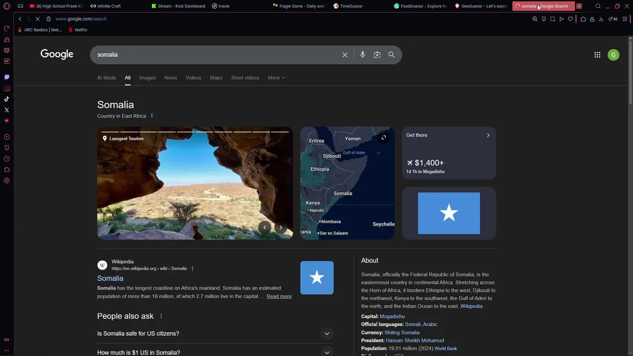Open Hassan Sheikh Mohamud president link
The width and height of the screenshot is (633, 356).
pos(414,341)
